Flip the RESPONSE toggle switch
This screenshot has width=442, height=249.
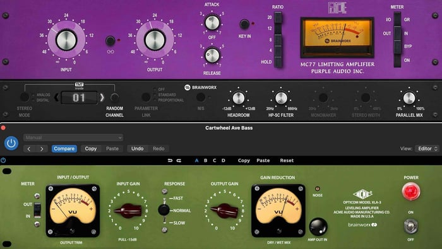pos(164,210)
